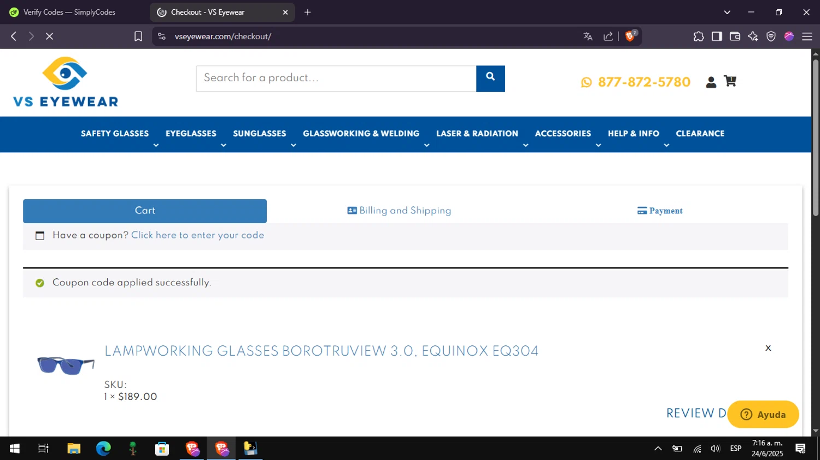Open the Help & Info menu
Viewport: 820px width, 460px height.
pos(634,134)
